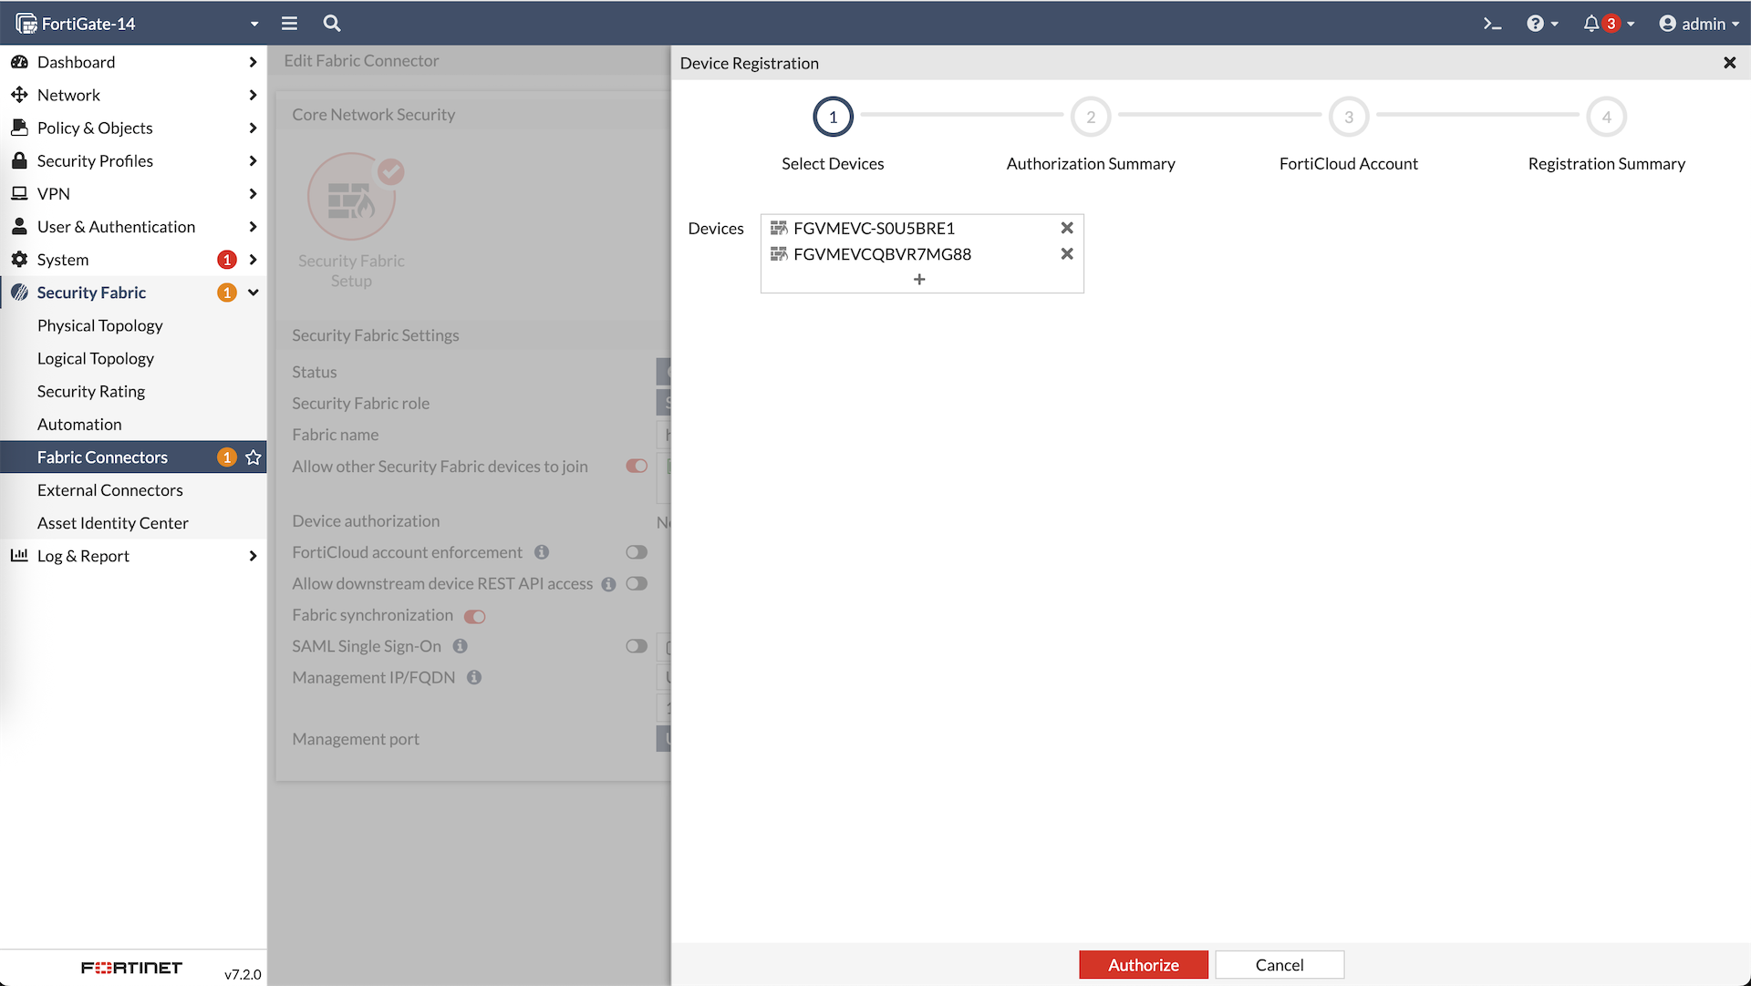The image size is (1751, 986).
Task: Open the CLI console icon
Action: pyautogui.click(x=1492, y=24)
